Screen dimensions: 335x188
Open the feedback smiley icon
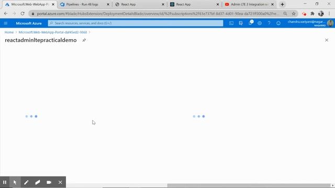(278, 23)
